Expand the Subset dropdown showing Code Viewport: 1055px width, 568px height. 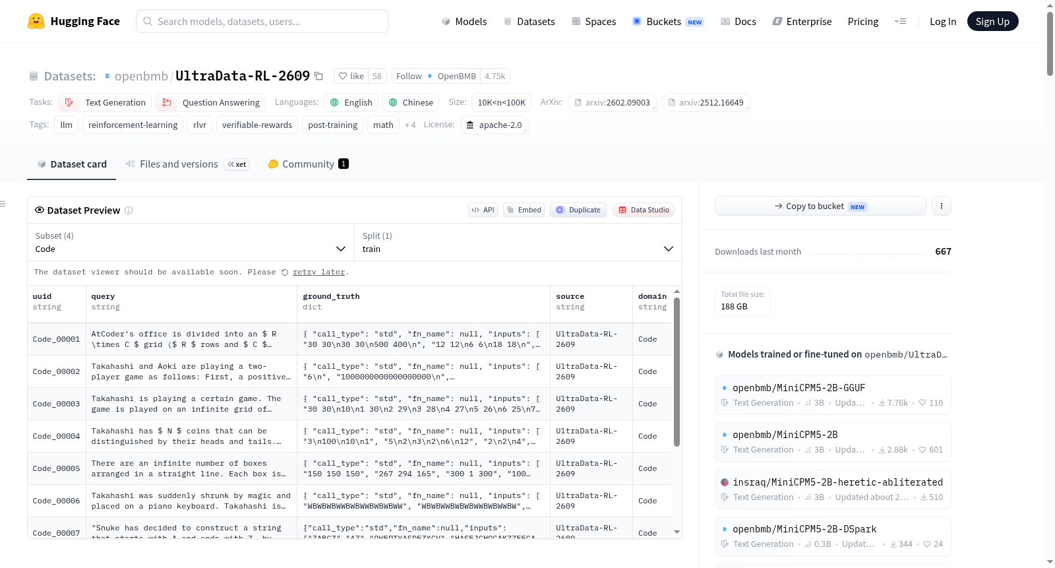tap(191, 242)
